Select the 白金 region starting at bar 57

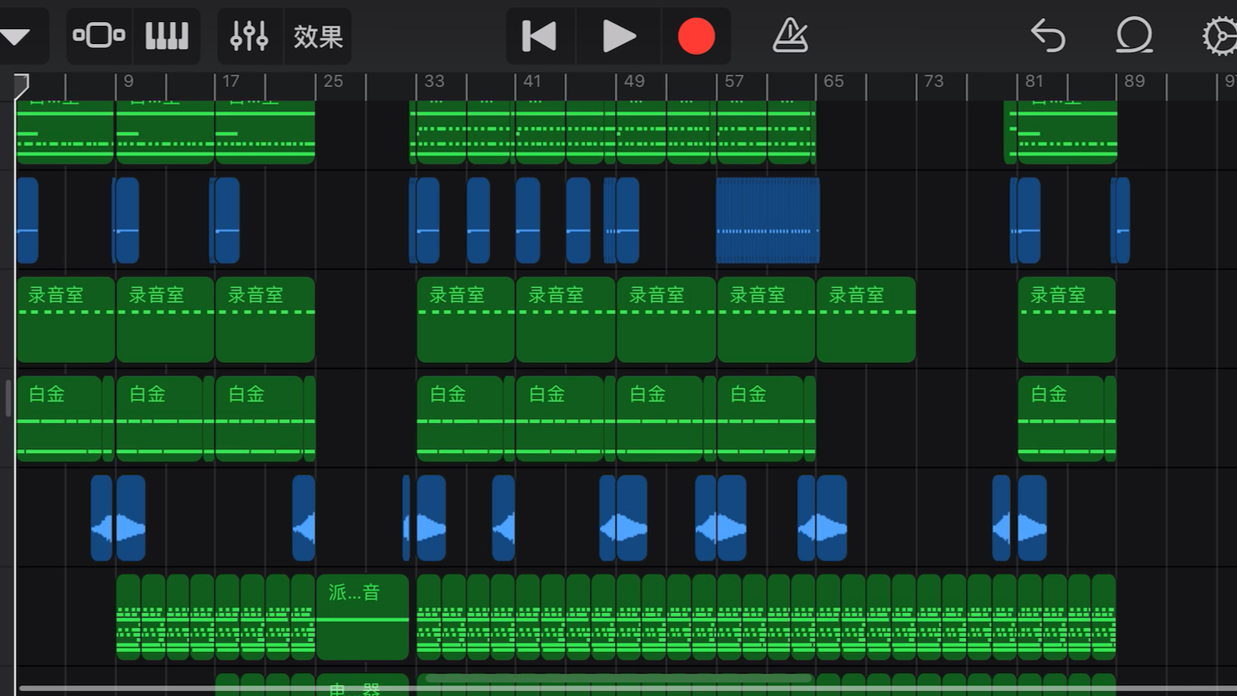[x=761, y=419]
